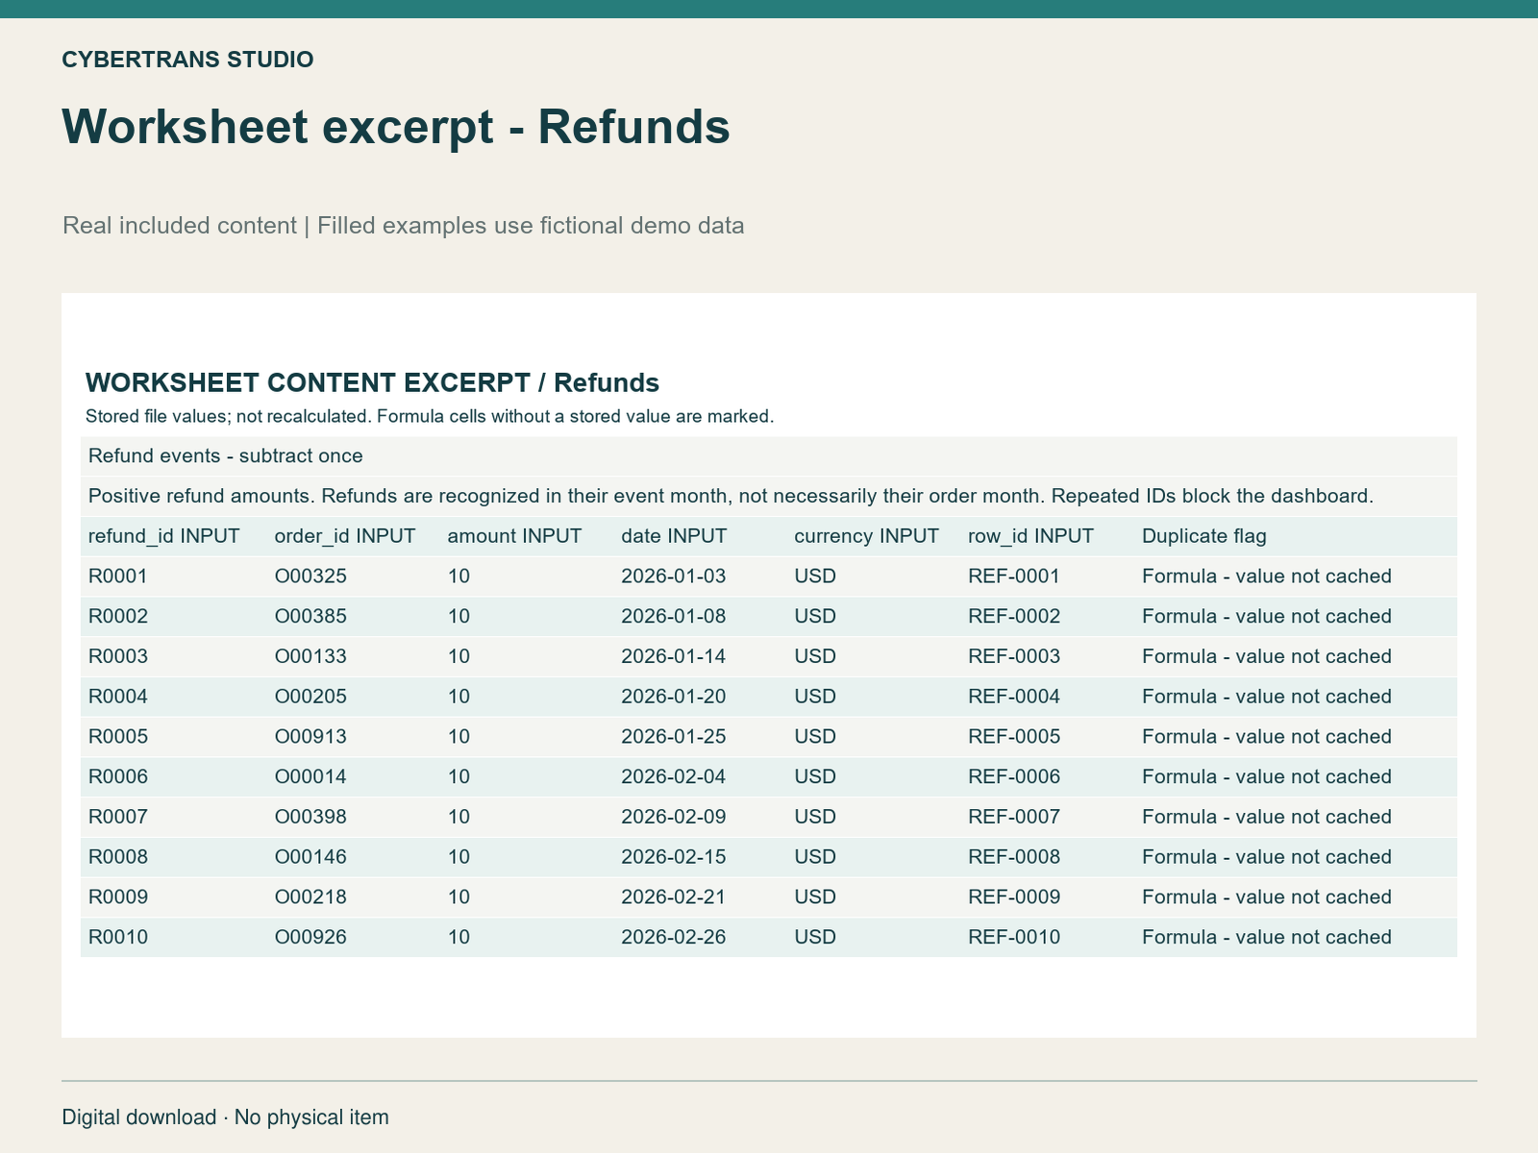Click date cell 2026-02-26

(x=674, y=937)
